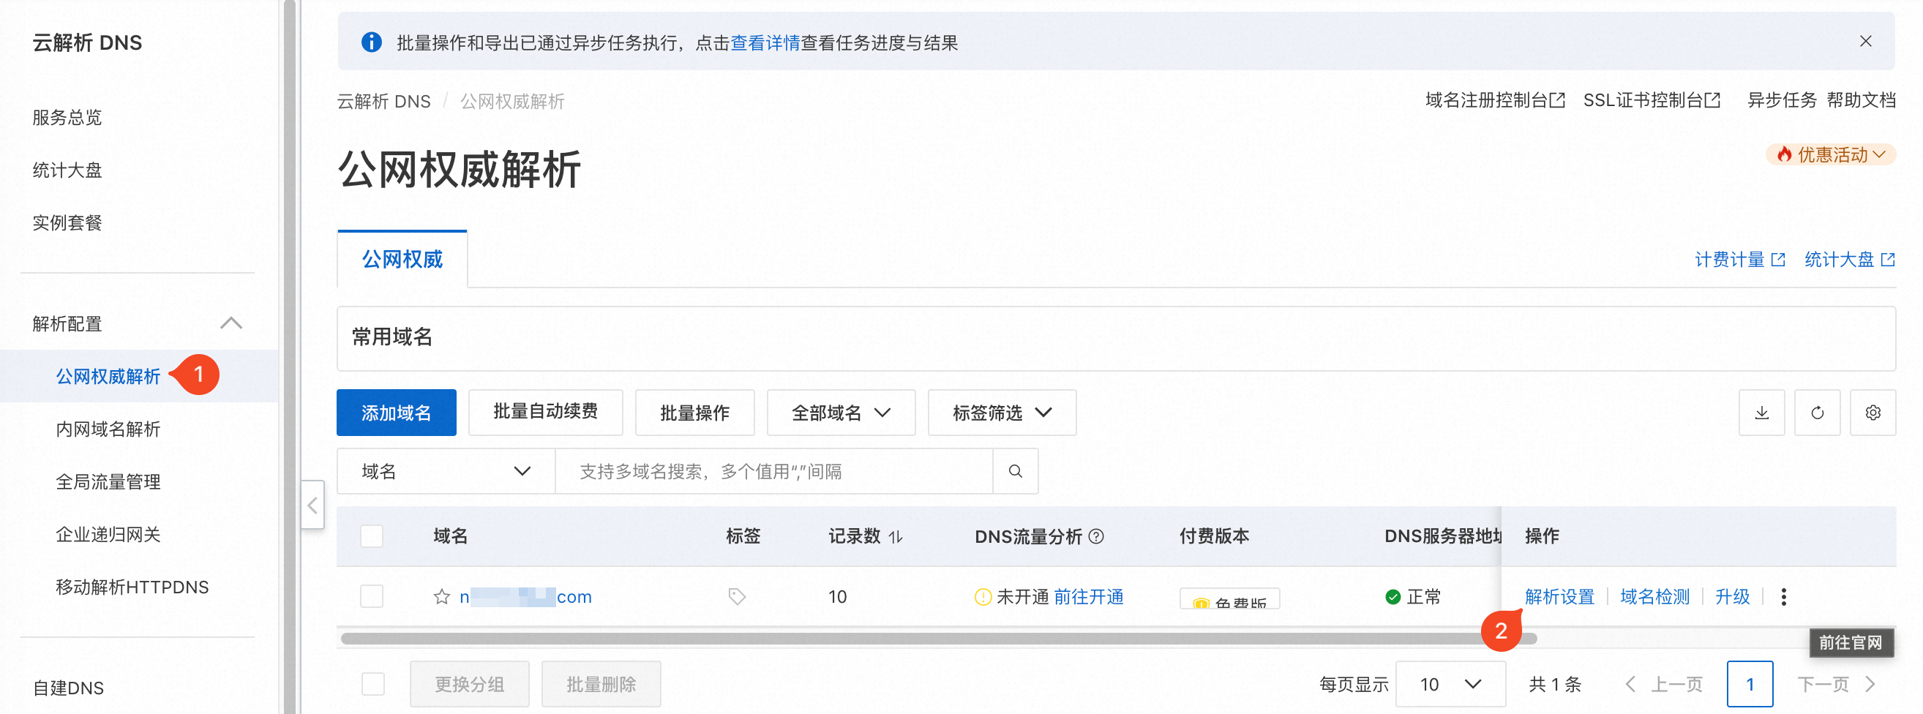Tick the bottom bulk-select checkbox

point(373,684)
